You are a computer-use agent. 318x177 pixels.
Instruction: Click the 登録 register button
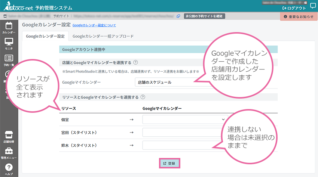[x=169, y=163]
